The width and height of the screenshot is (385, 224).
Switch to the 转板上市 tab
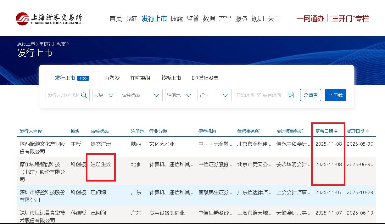click(x=171, y=78)
